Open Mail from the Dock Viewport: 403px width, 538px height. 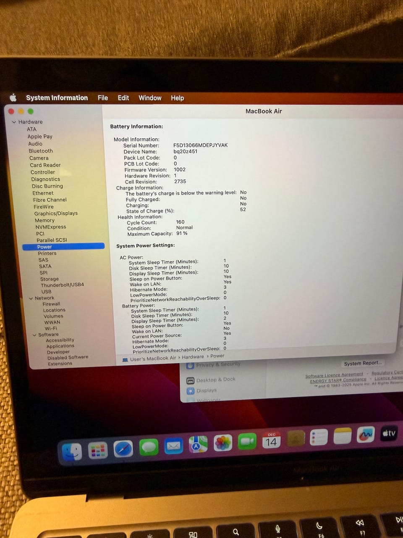tap(173, 446)
